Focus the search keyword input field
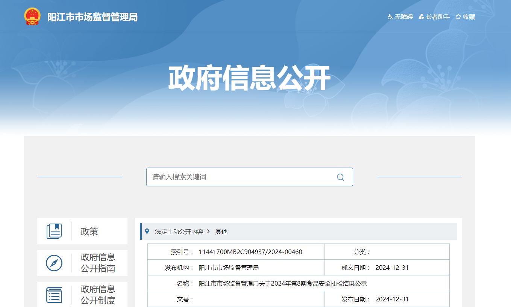 pos(241,177)
